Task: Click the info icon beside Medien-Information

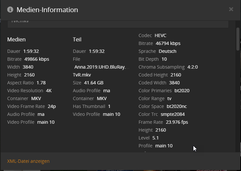Action: pos(10,10)
